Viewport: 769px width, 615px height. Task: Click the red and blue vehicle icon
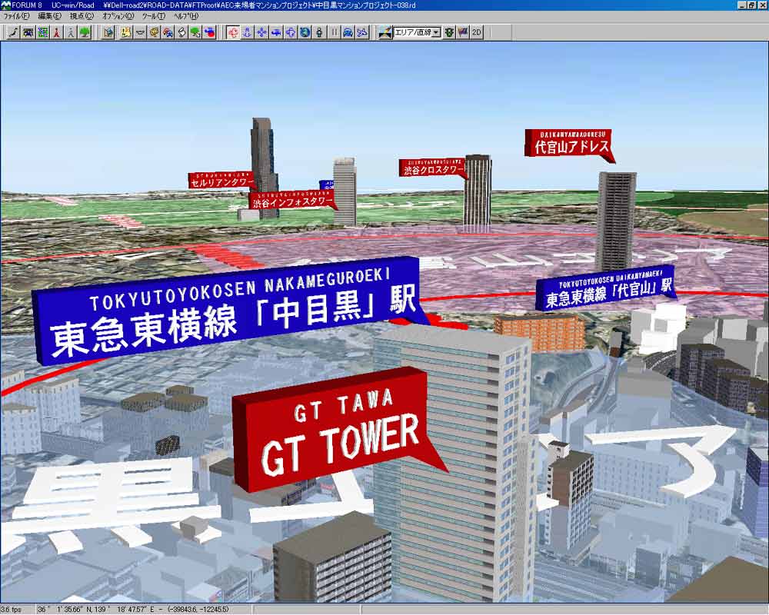168,33
